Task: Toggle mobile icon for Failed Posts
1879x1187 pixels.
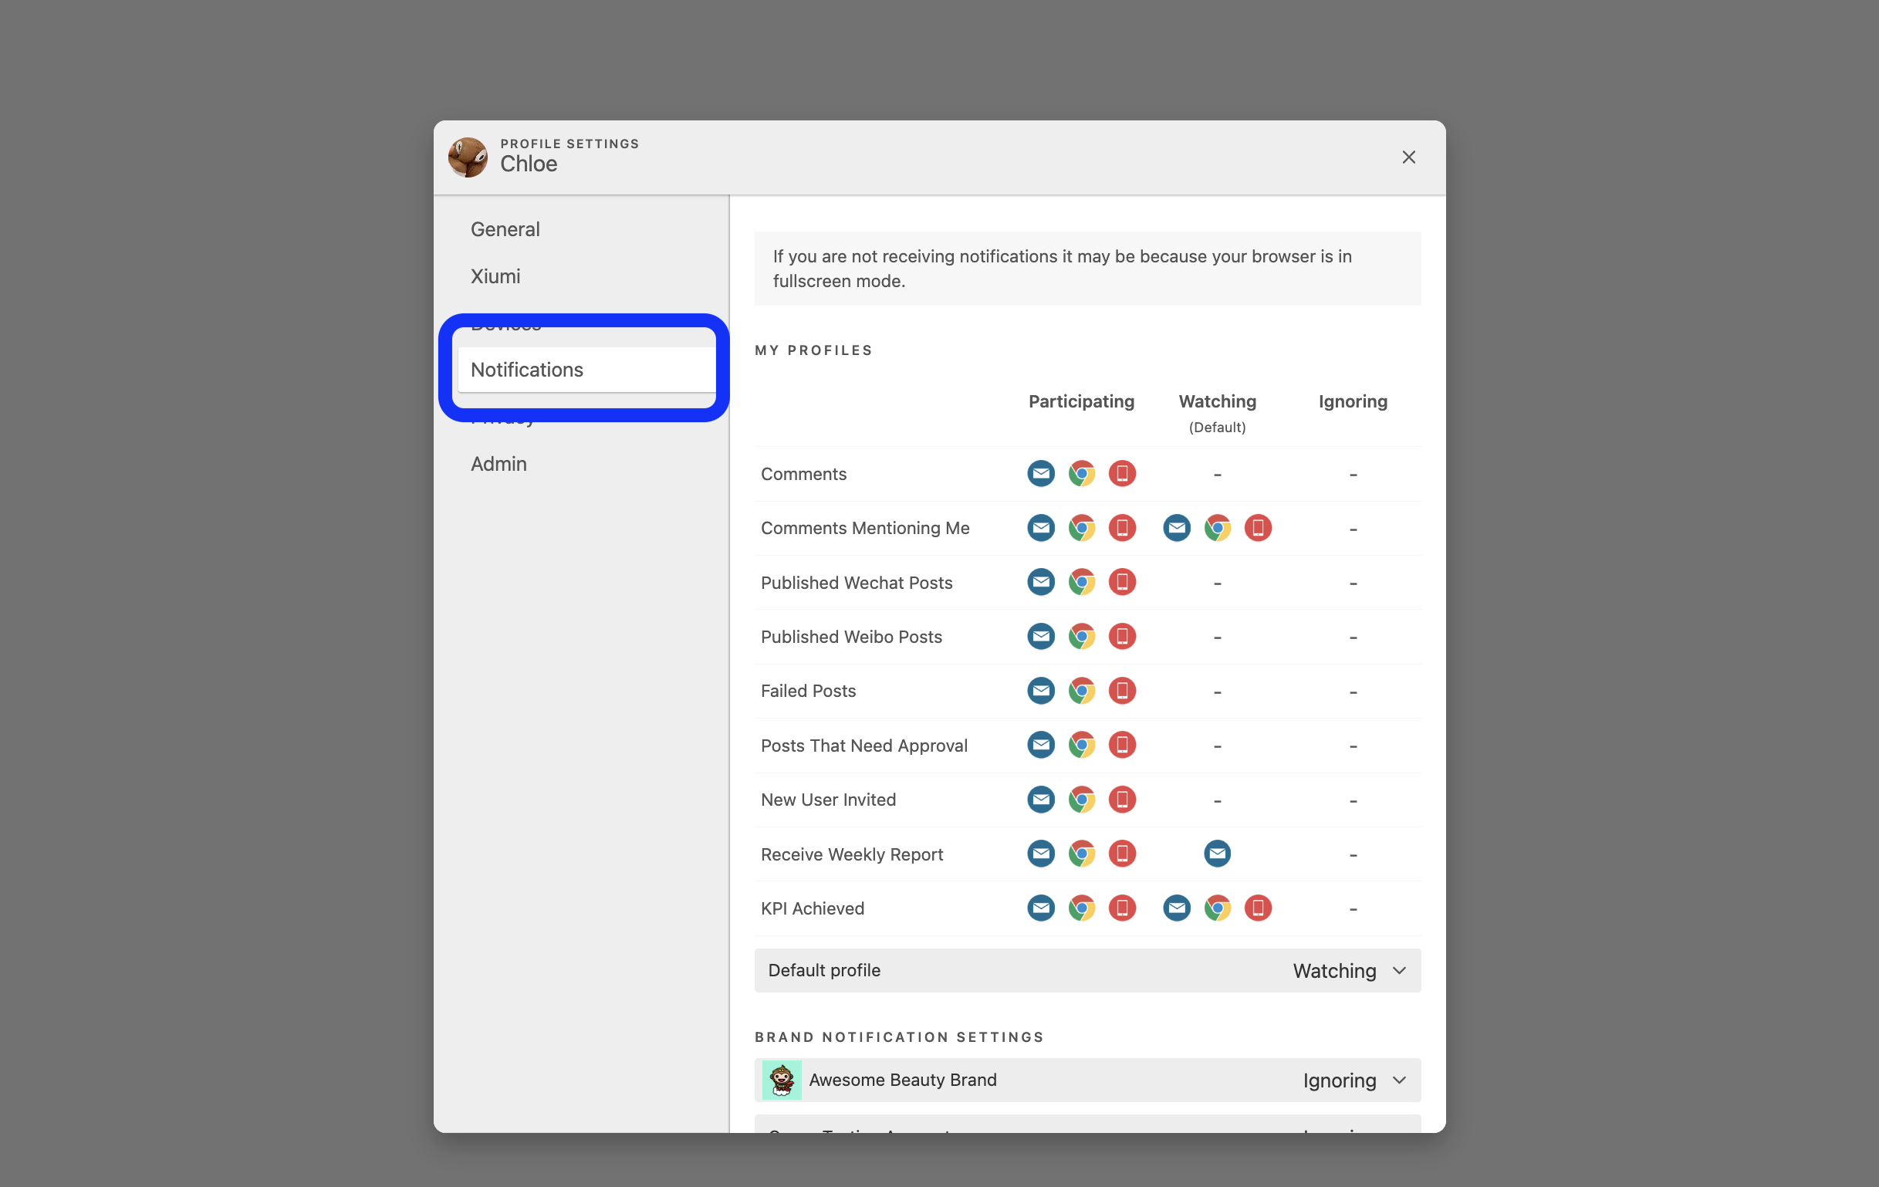Action: [1122, 691]
